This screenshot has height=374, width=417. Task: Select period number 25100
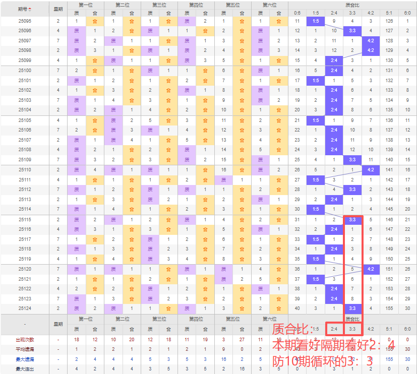25,71
